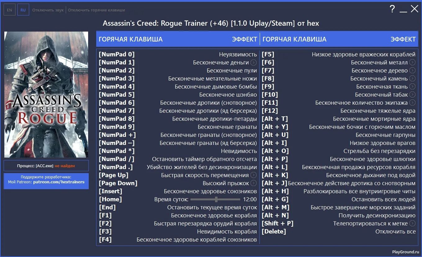Click Разблокировать все внутриигровые читы

click(x=359, y=191)
